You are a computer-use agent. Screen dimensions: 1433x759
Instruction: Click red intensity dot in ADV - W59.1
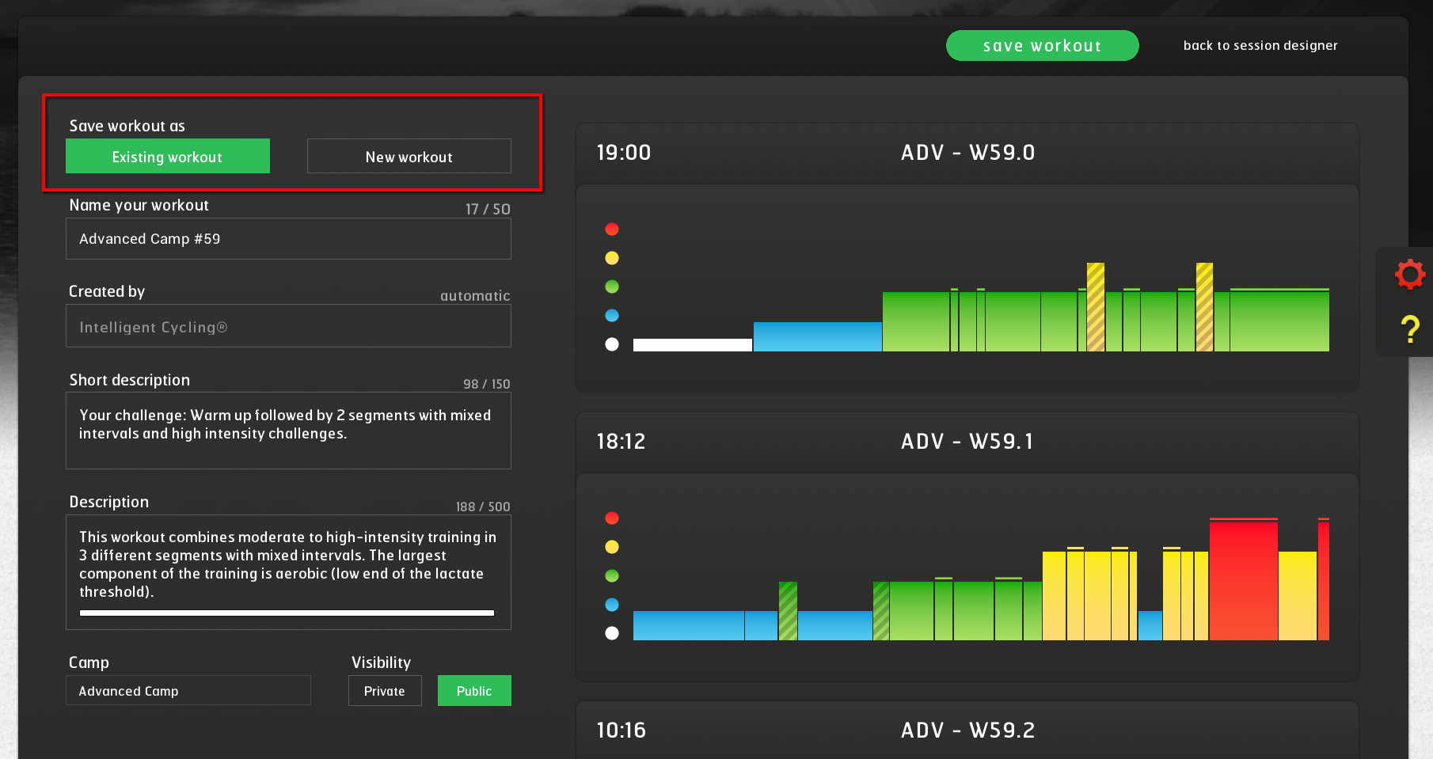point(612,518)
